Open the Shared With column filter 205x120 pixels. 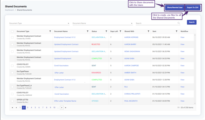point(148,31)
